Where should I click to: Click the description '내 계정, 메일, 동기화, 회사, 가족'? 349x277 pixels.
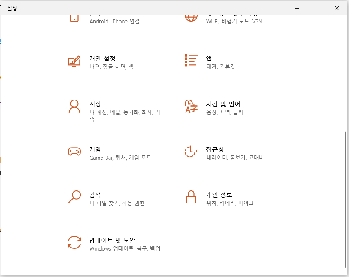[125, 115]
